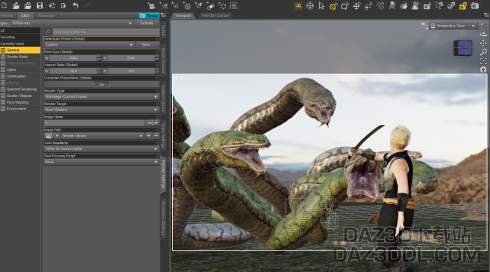Toggle the yellow grid icon in toolbar
This screenshot has width=490, height=272.
[299, 6]
